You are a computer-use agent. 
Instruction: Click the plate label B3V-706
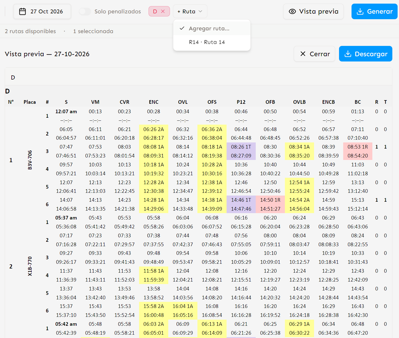[30, 160]
